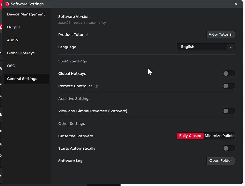Click the red app logo in title bar
The height and width of the screenshot is (186, 245).
point(7,4)
